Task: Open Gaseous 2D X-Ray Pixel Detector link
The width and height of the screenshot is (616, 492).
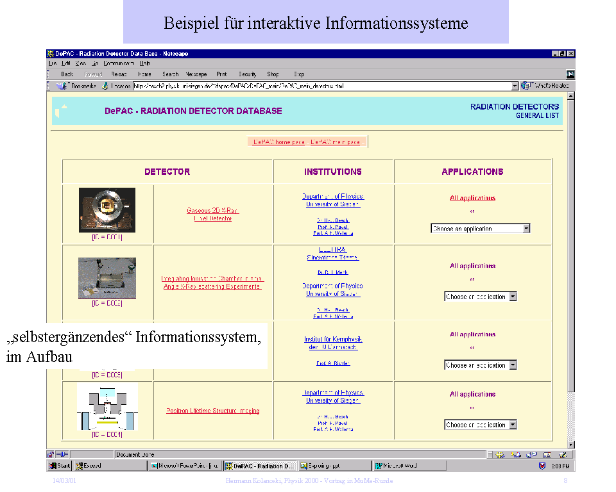Action: [x=213, y=214]
